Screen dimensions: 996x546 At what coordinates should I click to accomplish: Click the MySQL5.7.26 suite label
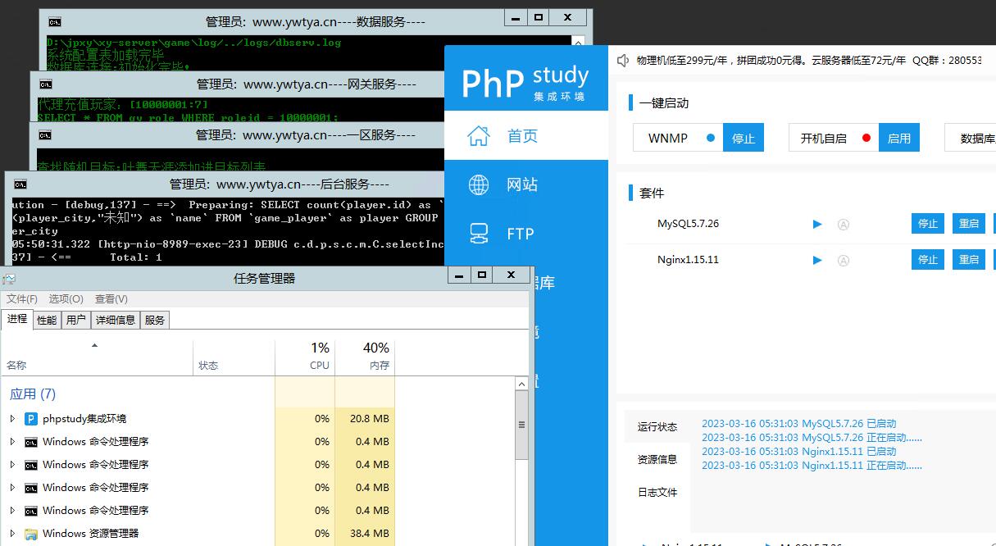[x=688, y=224]
